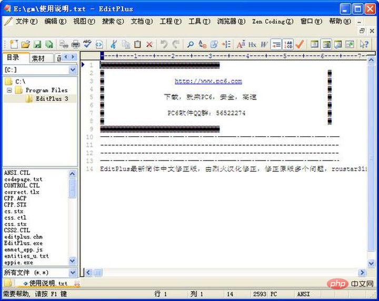The image size is (379, 301).
Task: Toggle the cliptext window icon
Action: (326, 44)
